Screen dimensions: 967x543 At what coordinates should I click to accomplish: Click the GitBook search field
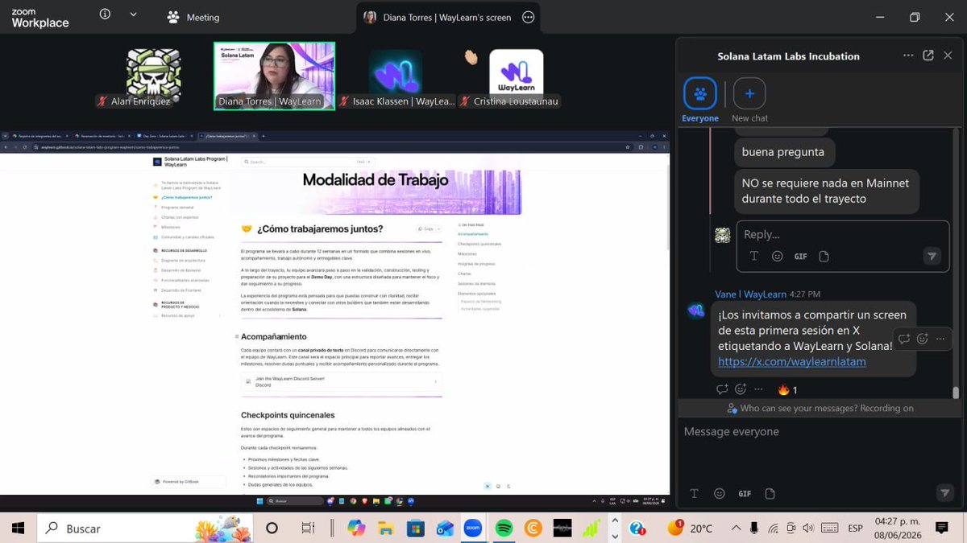pos(309,162)
